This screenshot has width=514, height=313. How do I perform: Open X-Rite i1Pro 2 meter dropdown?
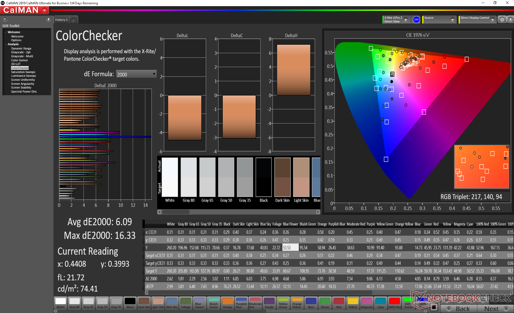click(406, 20)
